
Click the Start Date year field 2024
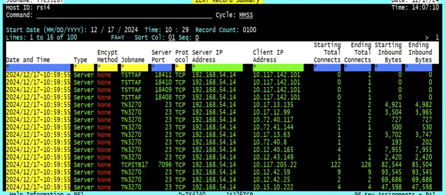coord(131,30)
